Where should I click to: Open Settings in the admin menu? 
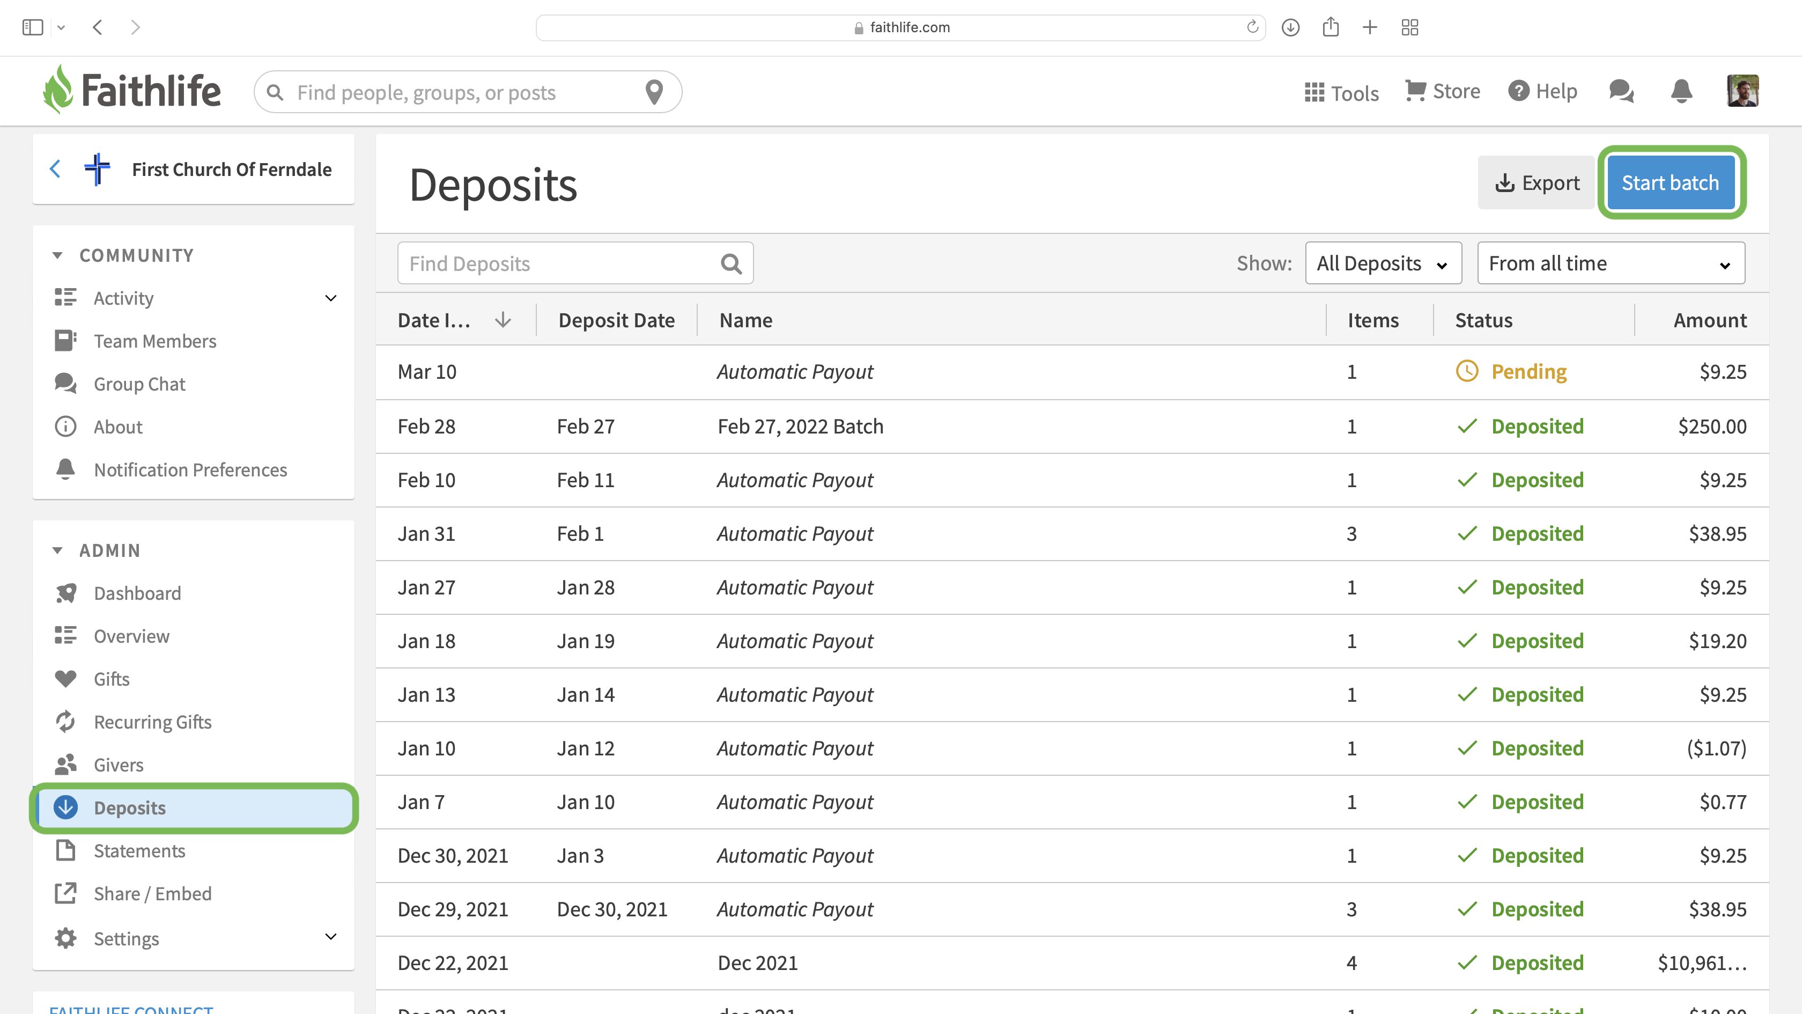(x=127, y=938)
